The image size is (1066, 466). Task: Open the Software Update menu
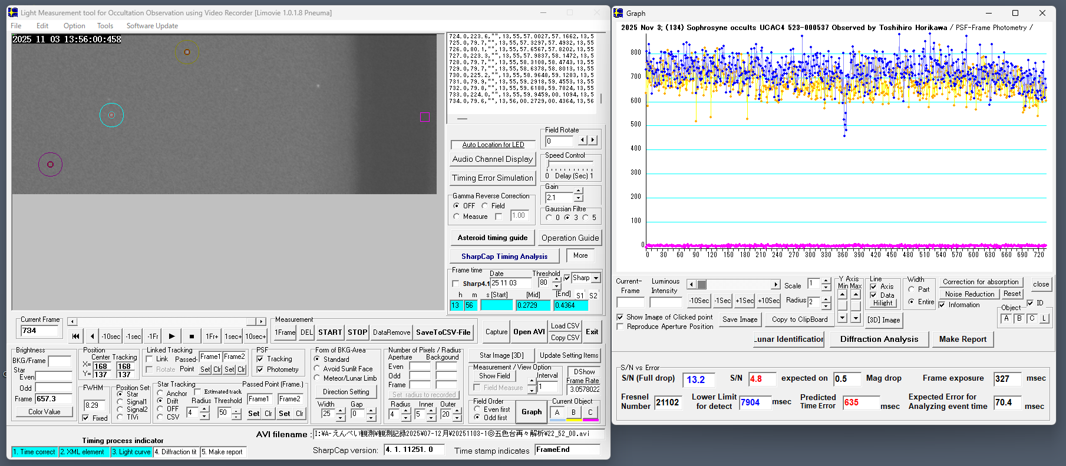coord(152,26)
